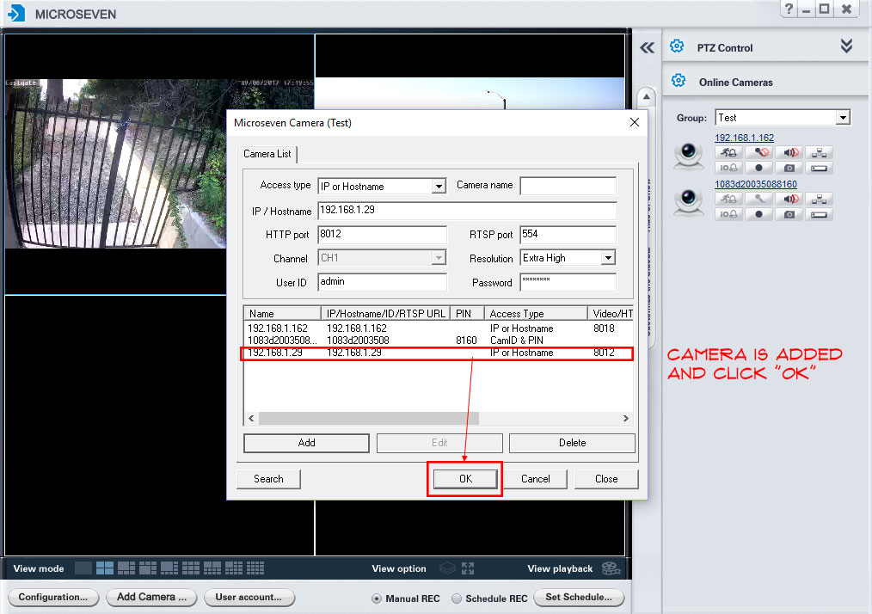Image resolution: width=872 pixels, height=614 pixels.
Task: Click the storage icon for camera 192.168.1.162
Action: point(819,168)
